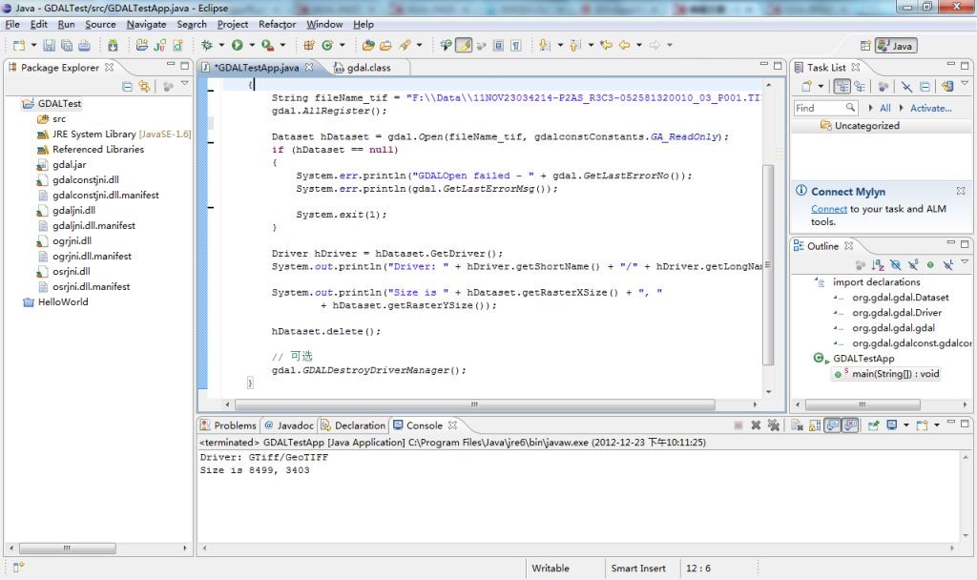The height and width of the screenshot is (580, 977).
Task: Open the Run dropdown arrow
Action: point(252,45)
